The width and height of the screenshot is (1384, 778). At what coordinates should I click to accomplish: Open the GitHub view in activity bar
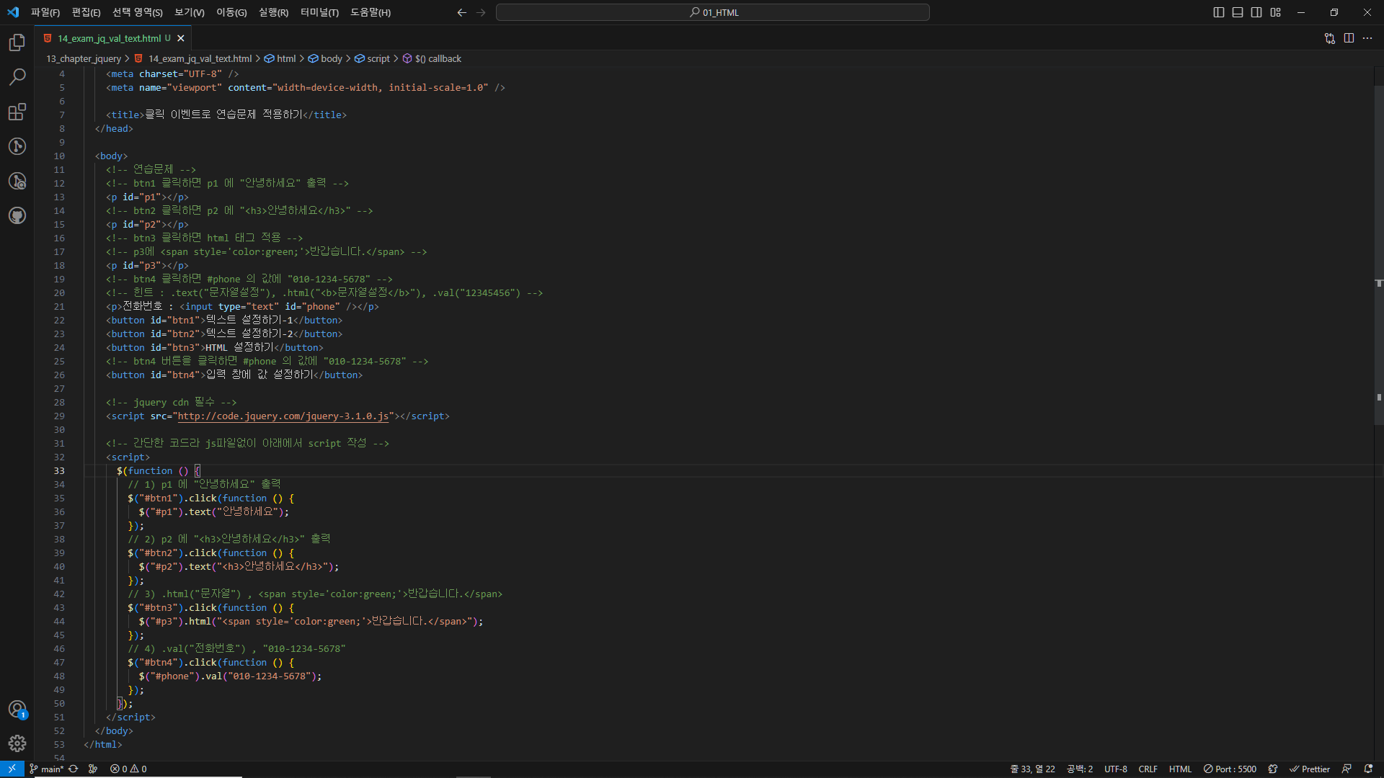pyautogui.click(x=17, y=215)
